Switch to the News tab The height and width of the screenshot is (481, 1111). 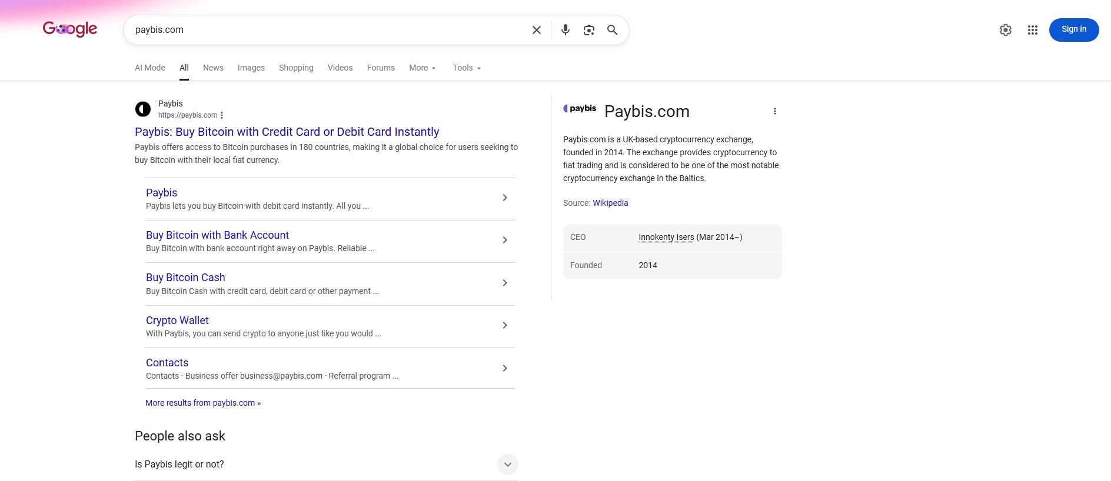coord(213,68)
